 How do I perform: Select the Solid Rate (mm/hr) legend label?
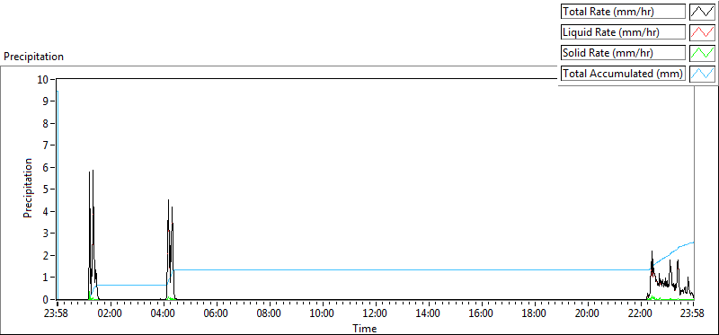tap(623, 53)
